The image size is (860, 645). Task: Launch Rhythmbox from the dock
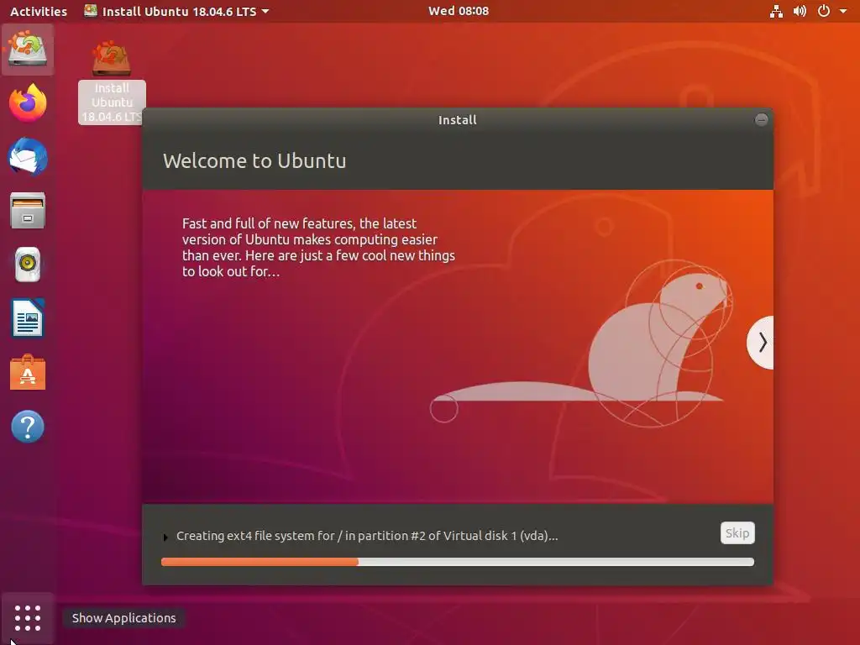[x=28, y=265]
